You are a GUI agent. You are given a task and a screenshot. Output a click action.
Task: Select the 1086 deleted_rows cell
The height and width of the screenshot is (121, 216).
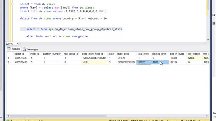coord(160,62)
